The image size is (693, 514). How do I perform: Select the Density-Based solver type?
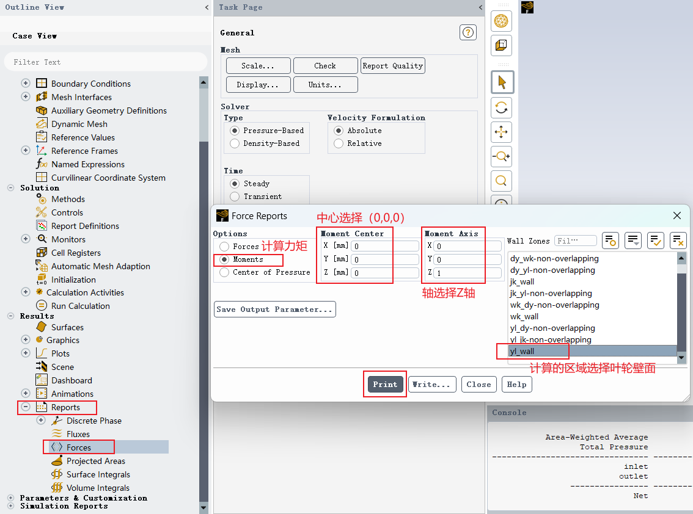[x=235, y=143]
